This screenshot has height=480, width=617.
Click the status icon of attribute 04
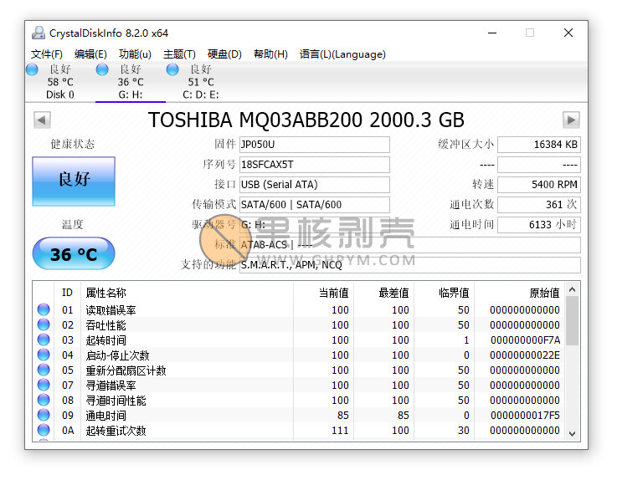pos(44,355)
